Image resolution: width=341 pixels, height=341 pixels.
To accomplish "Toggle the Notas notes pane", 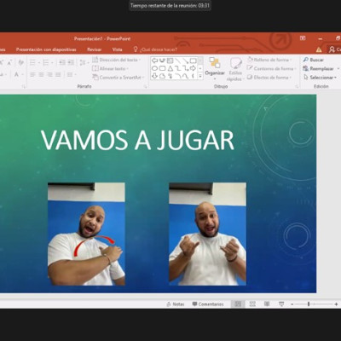I will pos(176,304).
